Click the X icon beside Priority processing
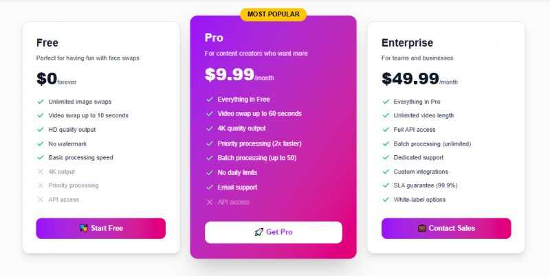 40,185
